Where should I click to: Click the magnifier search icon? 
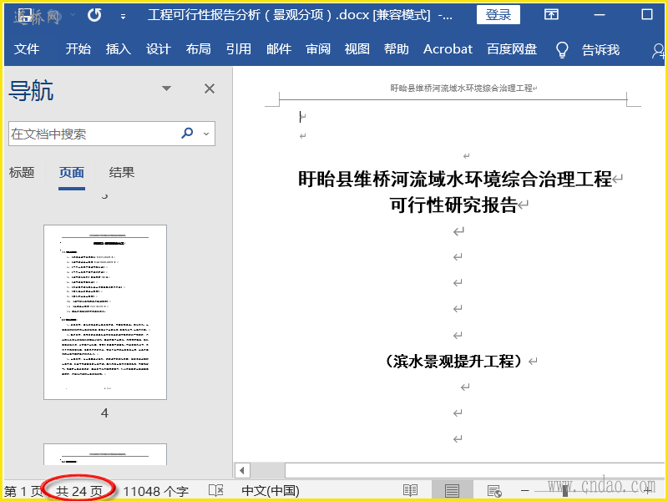(x=187, y=134)
